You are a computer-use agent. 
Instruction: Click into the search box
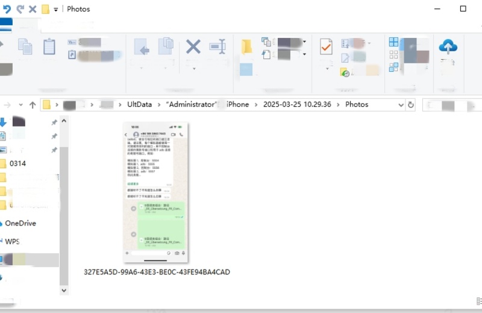(452, 106)
